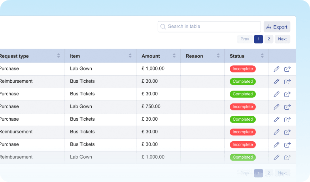Screen dimensions: 310x182
Task: Click the Amount column header label
Action: (x=151, y=56)
